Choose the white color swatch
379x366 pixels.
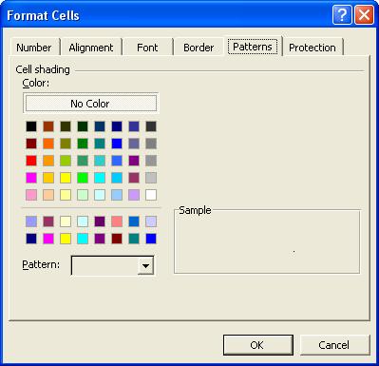151,195
